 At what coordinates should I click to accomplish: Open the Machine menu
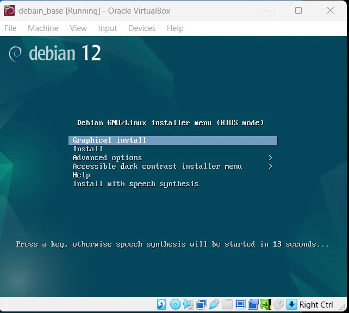pos(43,28)
